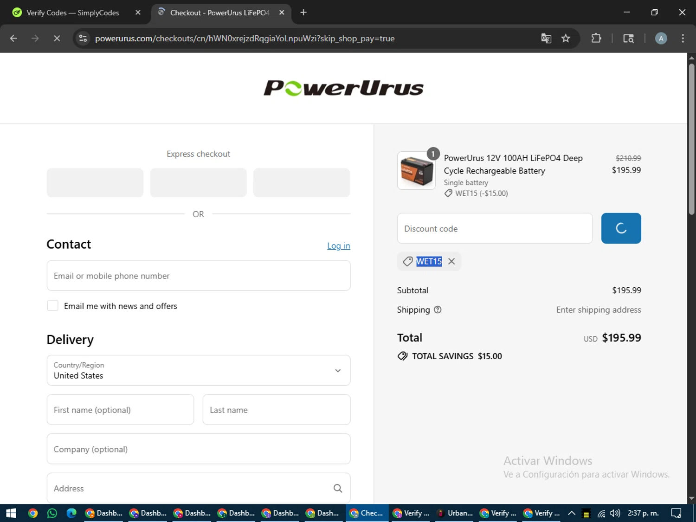696x522 pixels.
Task: Click the Address field
Action: tap(199, 488)
